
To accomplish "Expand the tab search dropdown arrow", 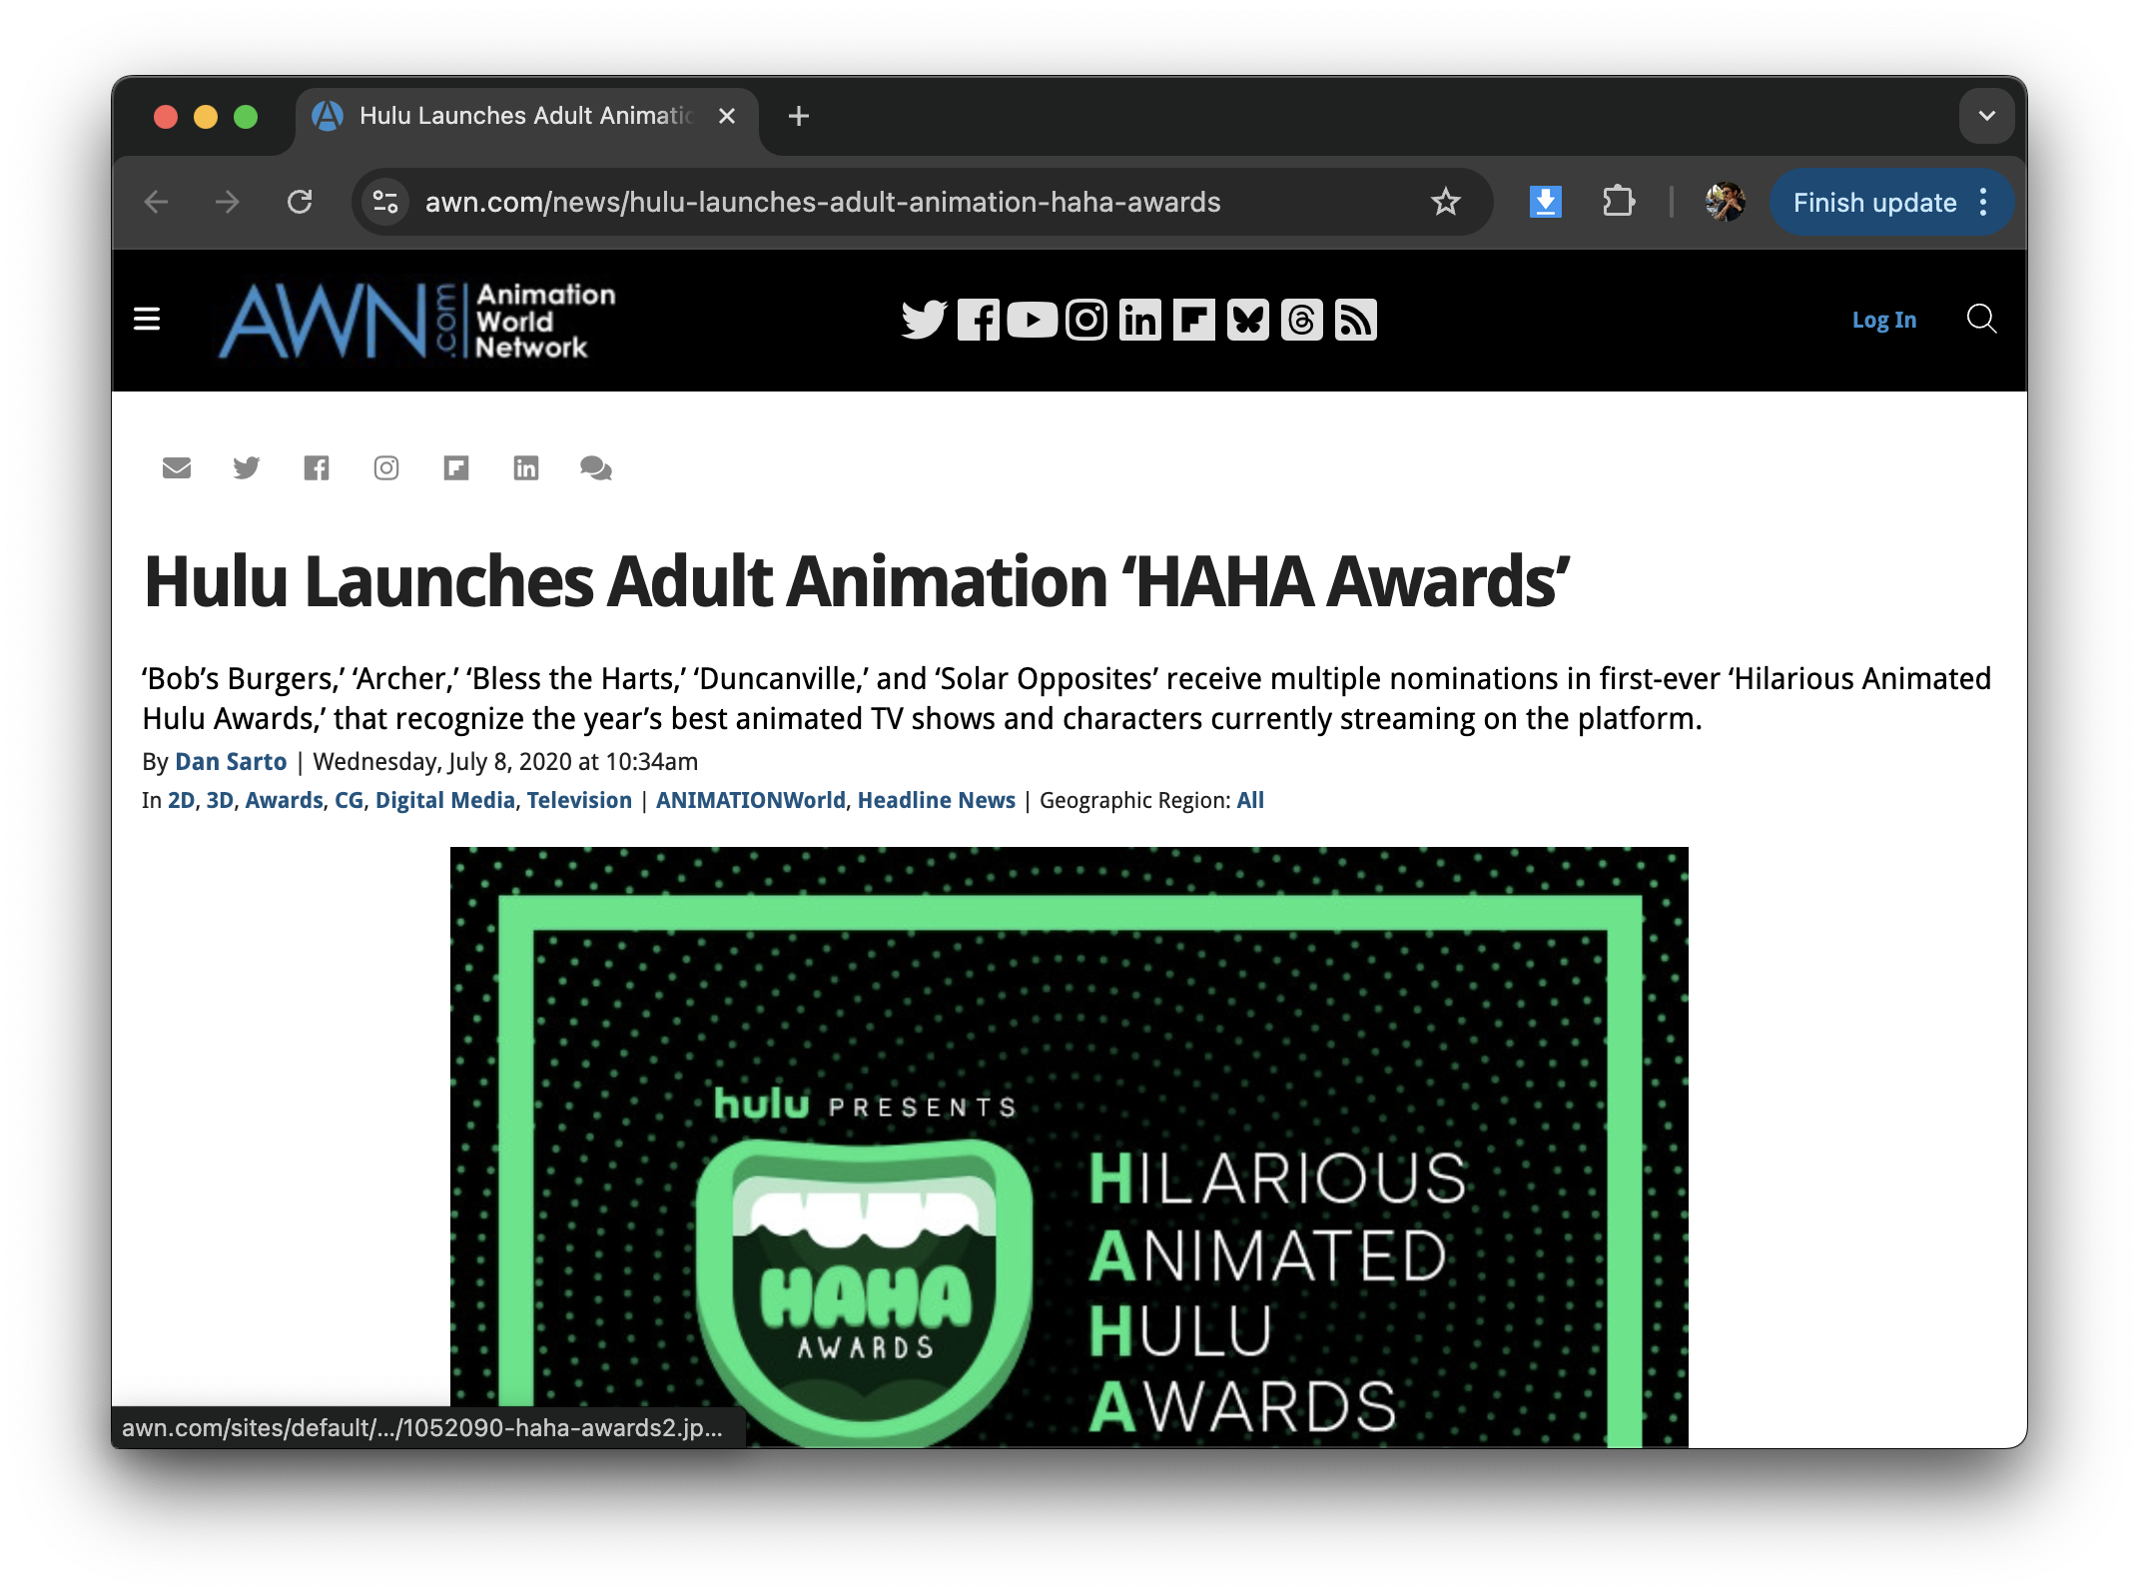I will [1986, 116].
